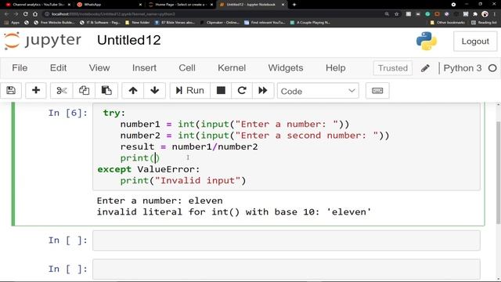Click the number2 'Enter a second number' line
Viewport: 501px width, 282px height.
point(254,136)
